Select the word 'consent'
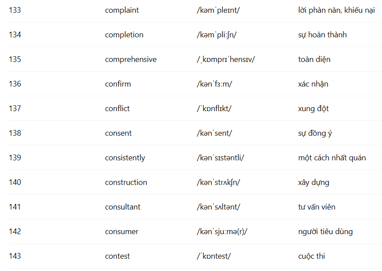 [x=118, y=133]
